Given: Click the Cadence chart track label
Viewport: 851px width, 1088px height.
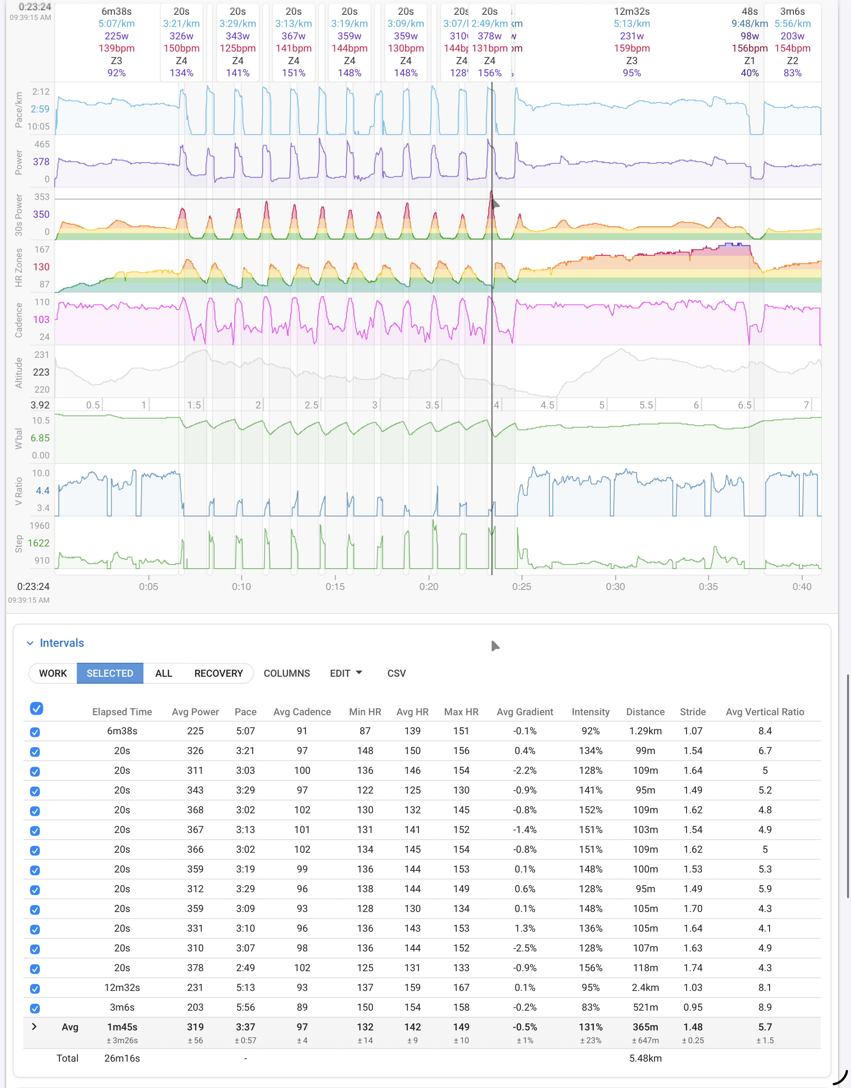Looking at the screenshot, I should [x=18, y=320].
